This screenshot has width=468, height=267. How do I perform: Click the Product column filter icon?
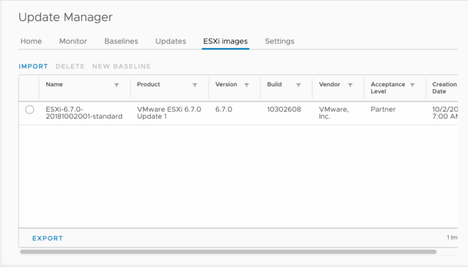pos(195,85)
